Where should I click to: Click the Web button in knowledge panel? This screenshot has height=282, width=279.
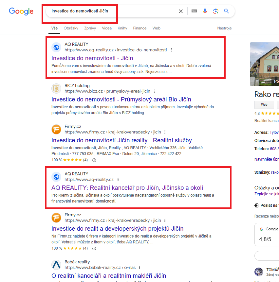point(264,105)
